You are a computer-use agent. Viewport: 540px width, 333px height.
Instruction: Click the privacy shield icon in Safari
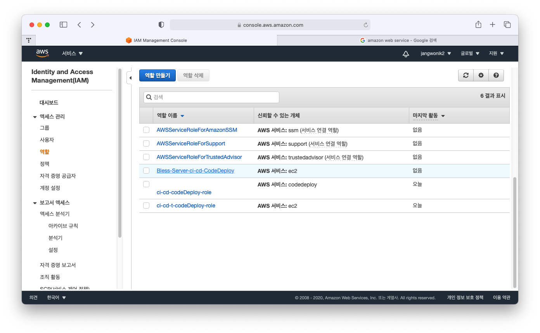[161, 25]
